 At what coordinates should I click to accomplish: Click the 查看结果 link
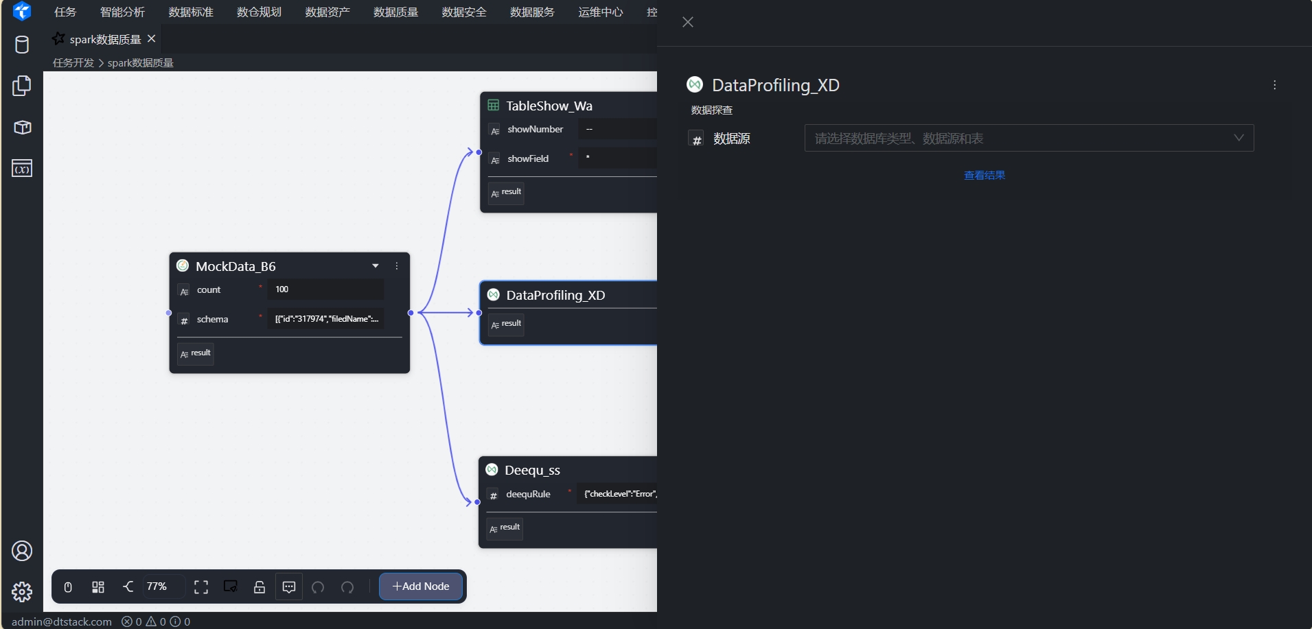pos(985,176)
